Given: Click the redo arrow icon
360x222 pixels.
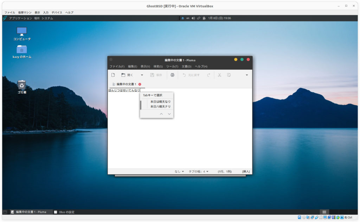Looking at the screenshot, I should coord(208,75).
